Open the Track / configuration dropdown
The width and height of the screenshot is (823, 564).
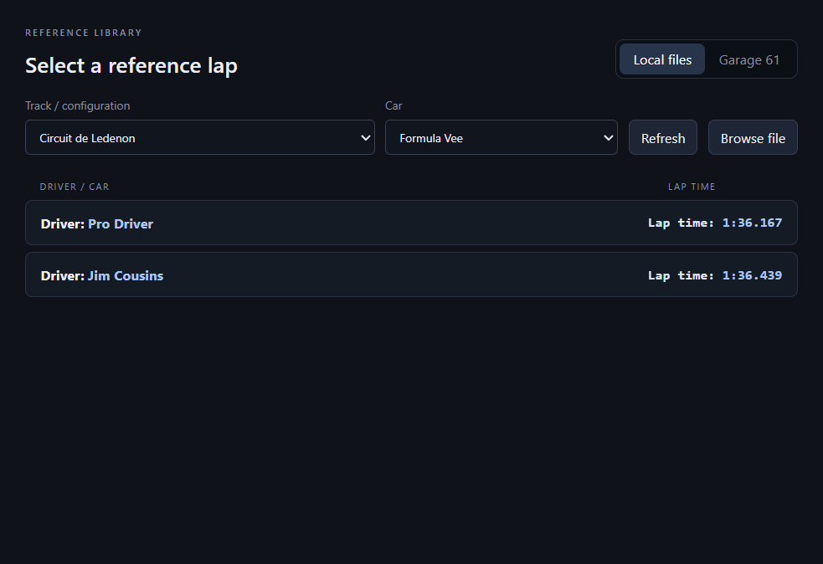click(200, 137)
